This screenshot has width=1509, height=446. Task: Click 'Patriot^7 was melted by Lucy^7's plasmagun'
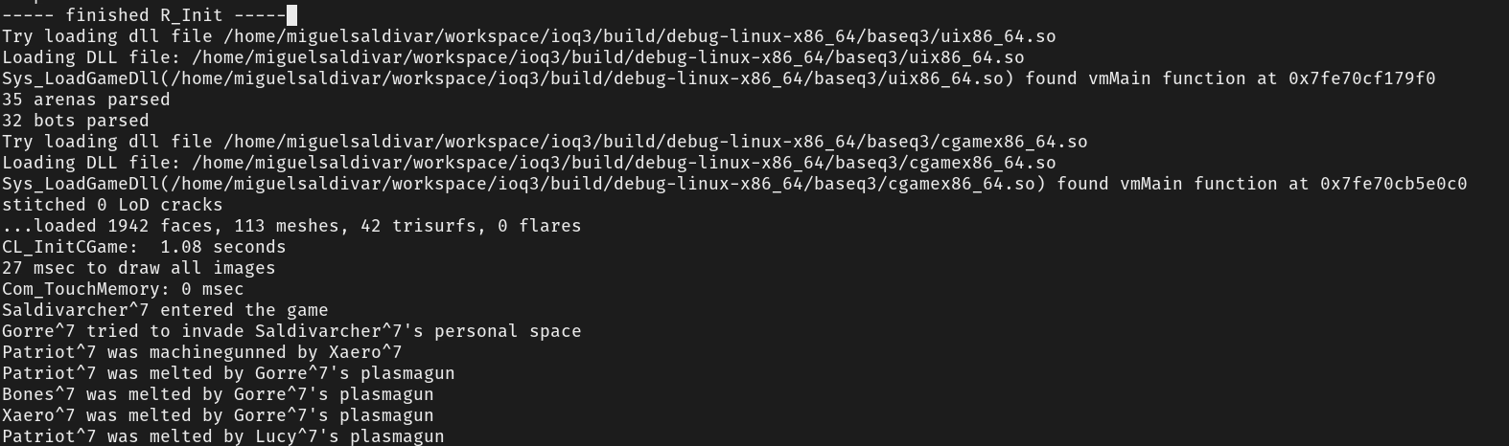click(223, 436)
